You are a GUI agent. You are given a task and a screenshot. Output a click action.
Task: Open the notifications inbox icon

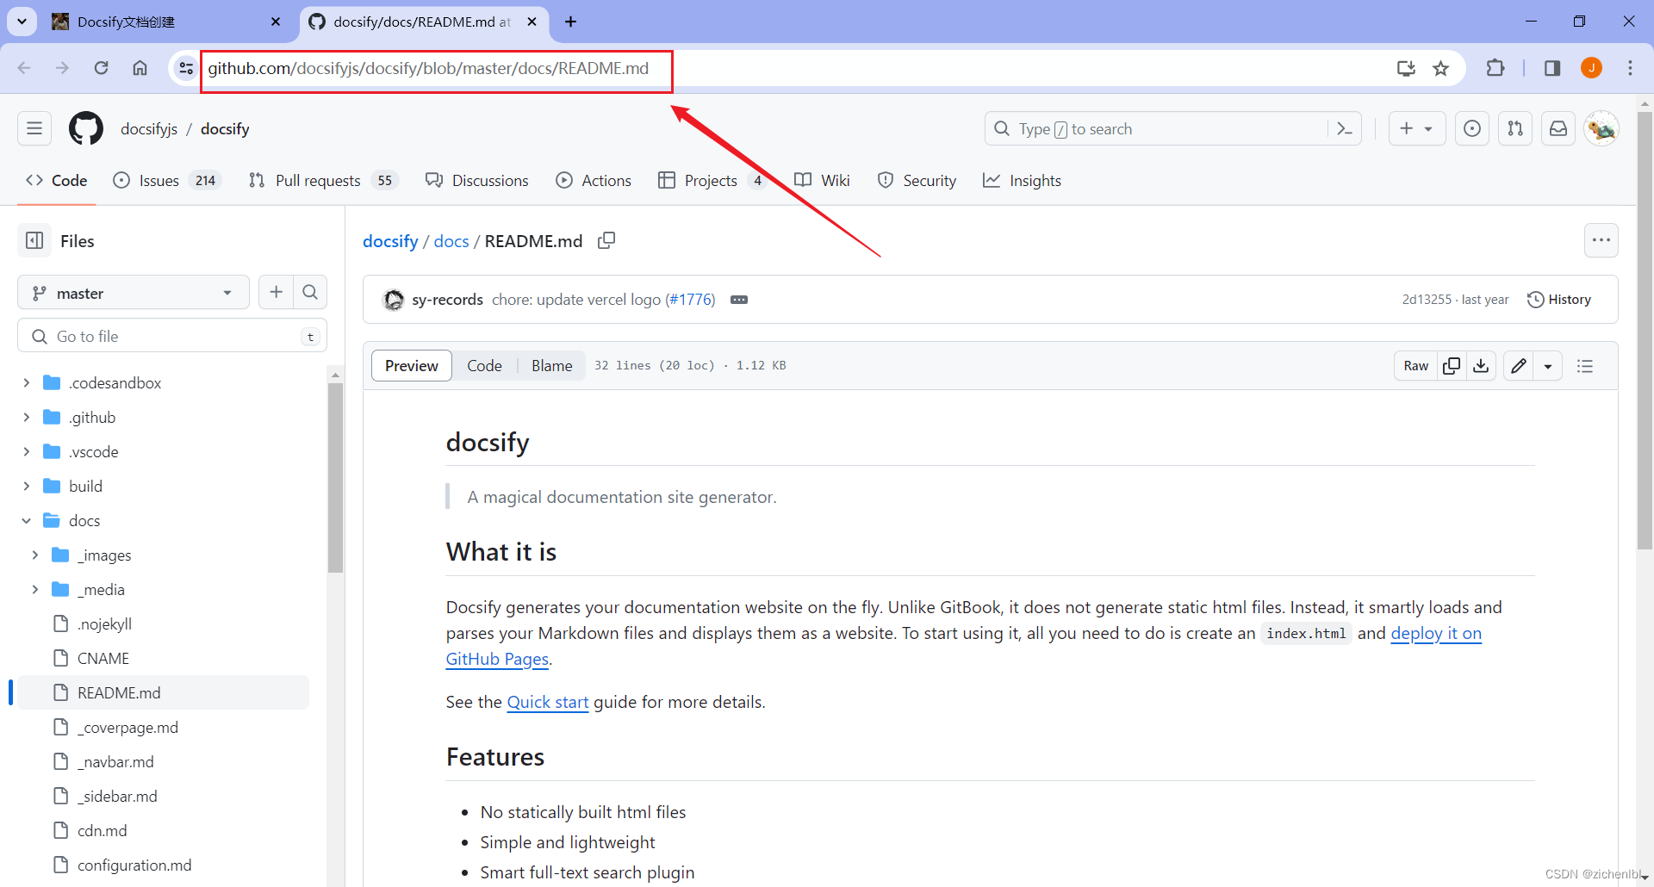pyautogui.click(x=1558, y=128)
